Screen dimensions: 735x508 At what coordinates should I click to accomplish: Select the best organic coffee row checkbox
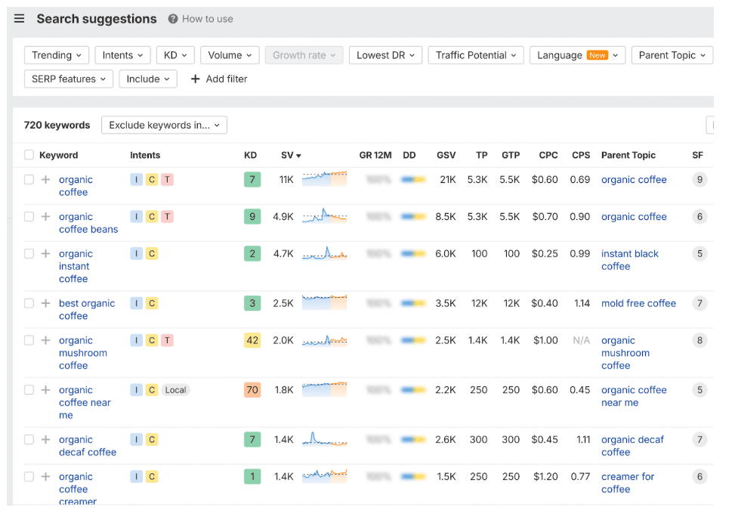[29, 303]
